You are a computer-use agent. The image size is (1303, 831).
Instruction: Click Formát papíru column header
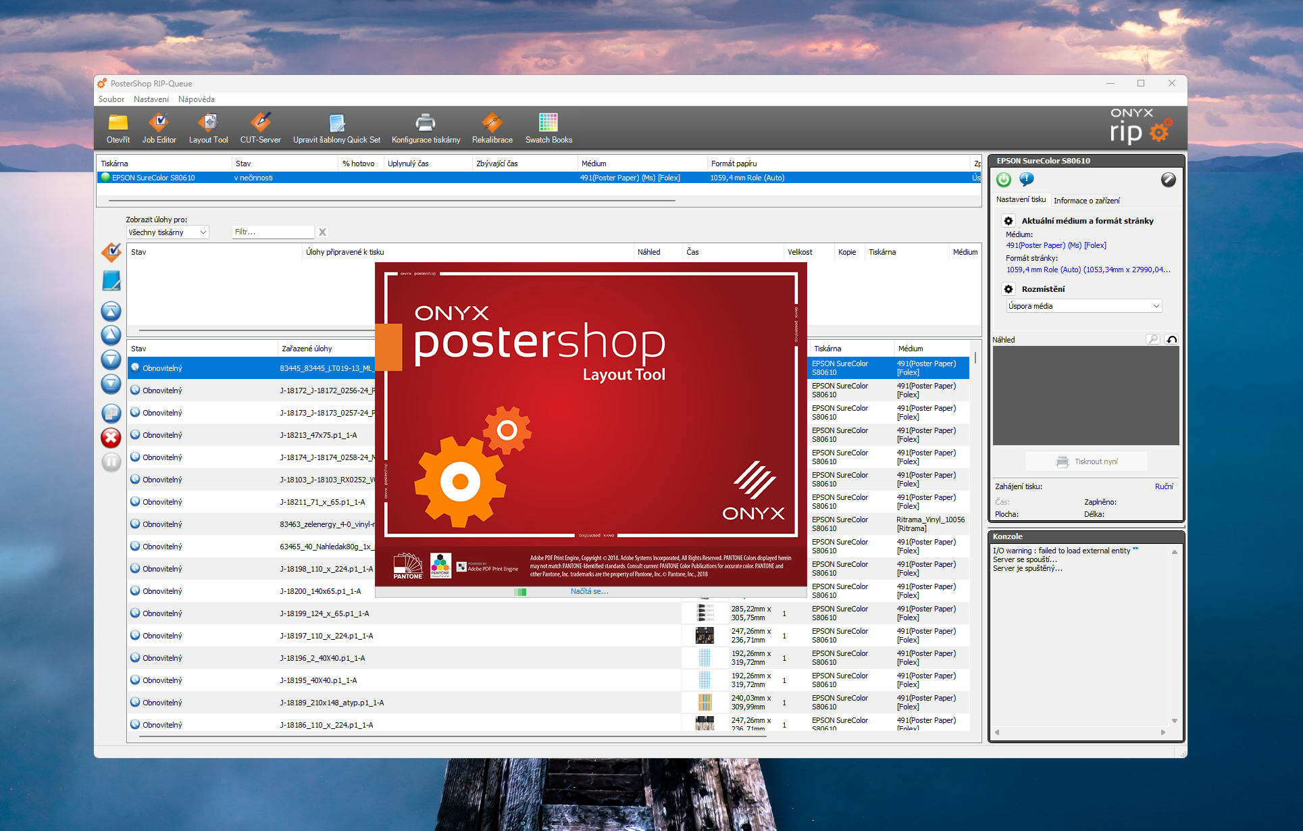click(x=838, y=163)
